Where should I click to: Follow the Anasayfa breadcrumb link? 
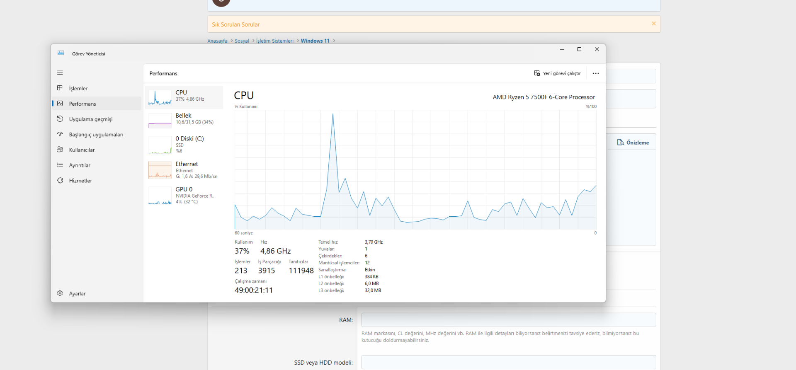click(217, 41)
